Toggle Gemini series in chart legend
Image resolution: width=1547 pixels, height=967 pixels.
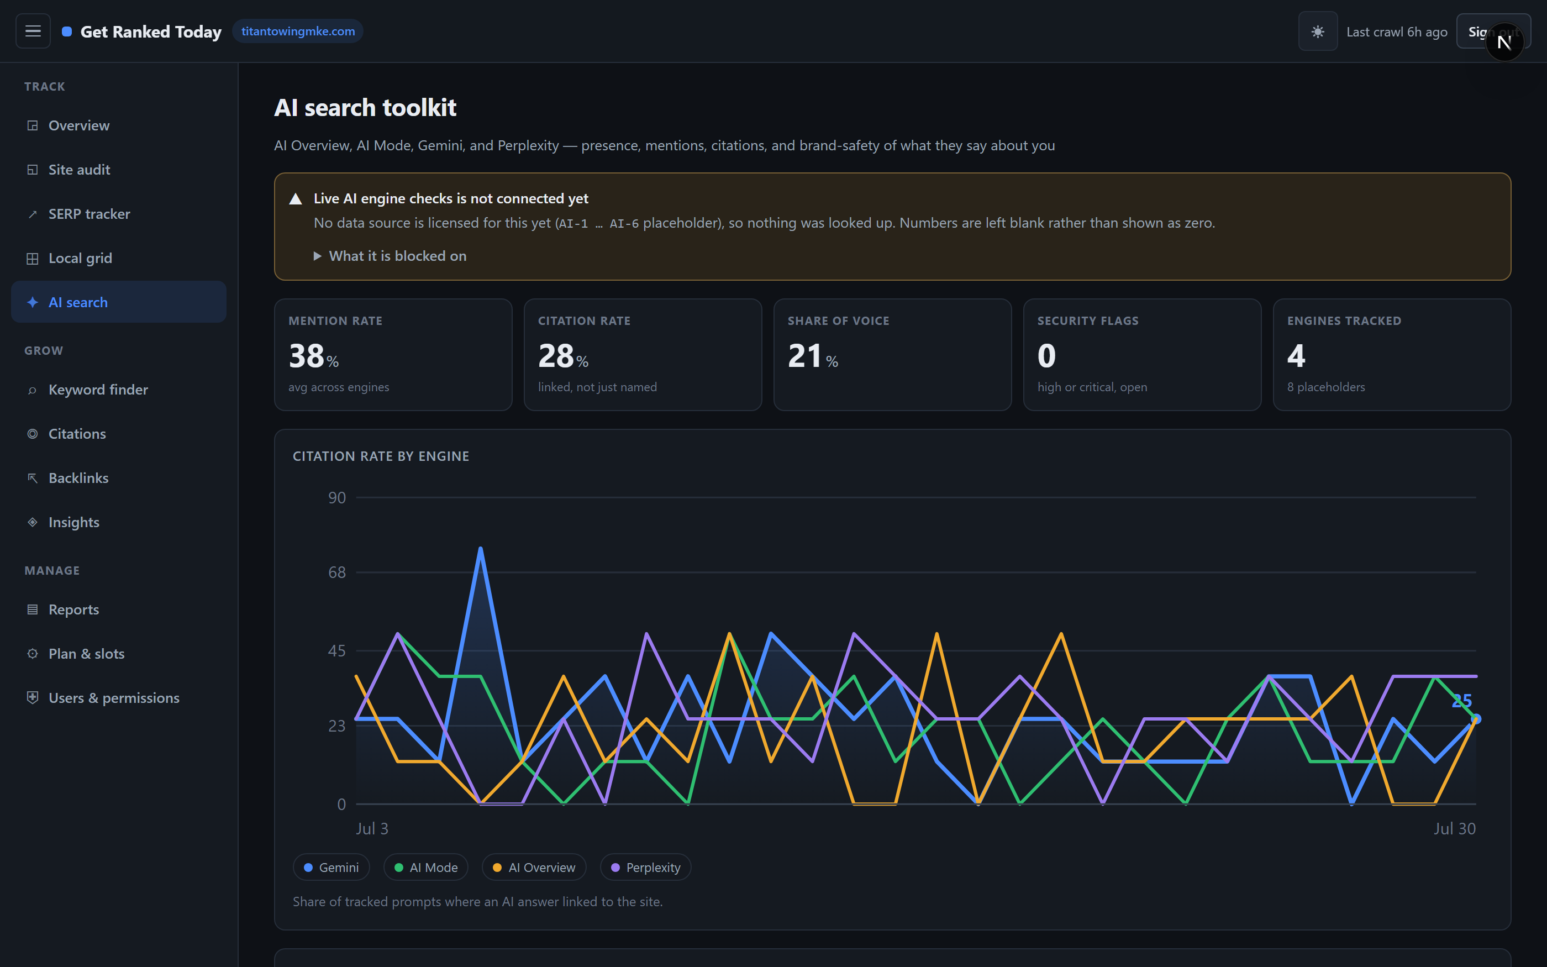[331, 867]
